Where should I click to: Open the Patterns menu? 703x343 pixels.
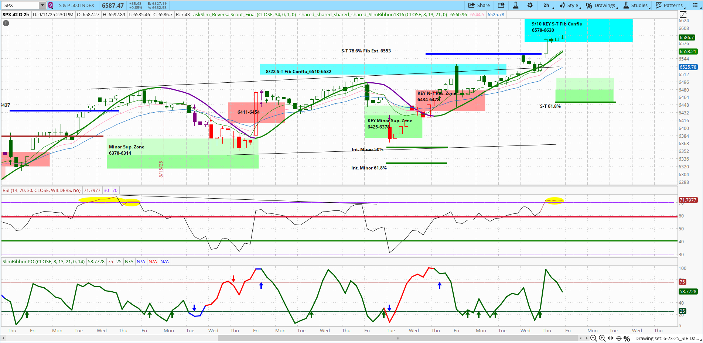tap(670, 5)
